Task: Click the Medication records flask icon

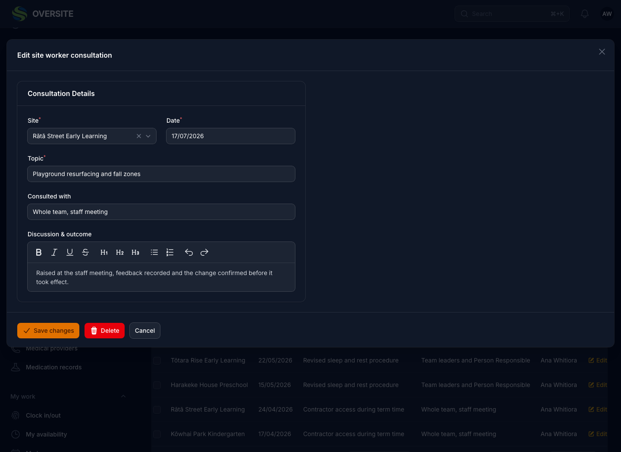Action: [x=16, y=367]
